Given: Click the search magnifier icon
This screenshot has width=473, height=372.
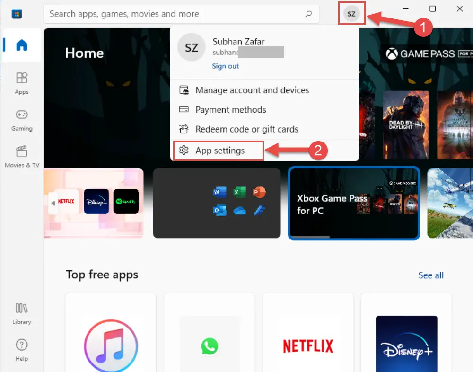Looking at the screenshot, I should coord(308,14).
